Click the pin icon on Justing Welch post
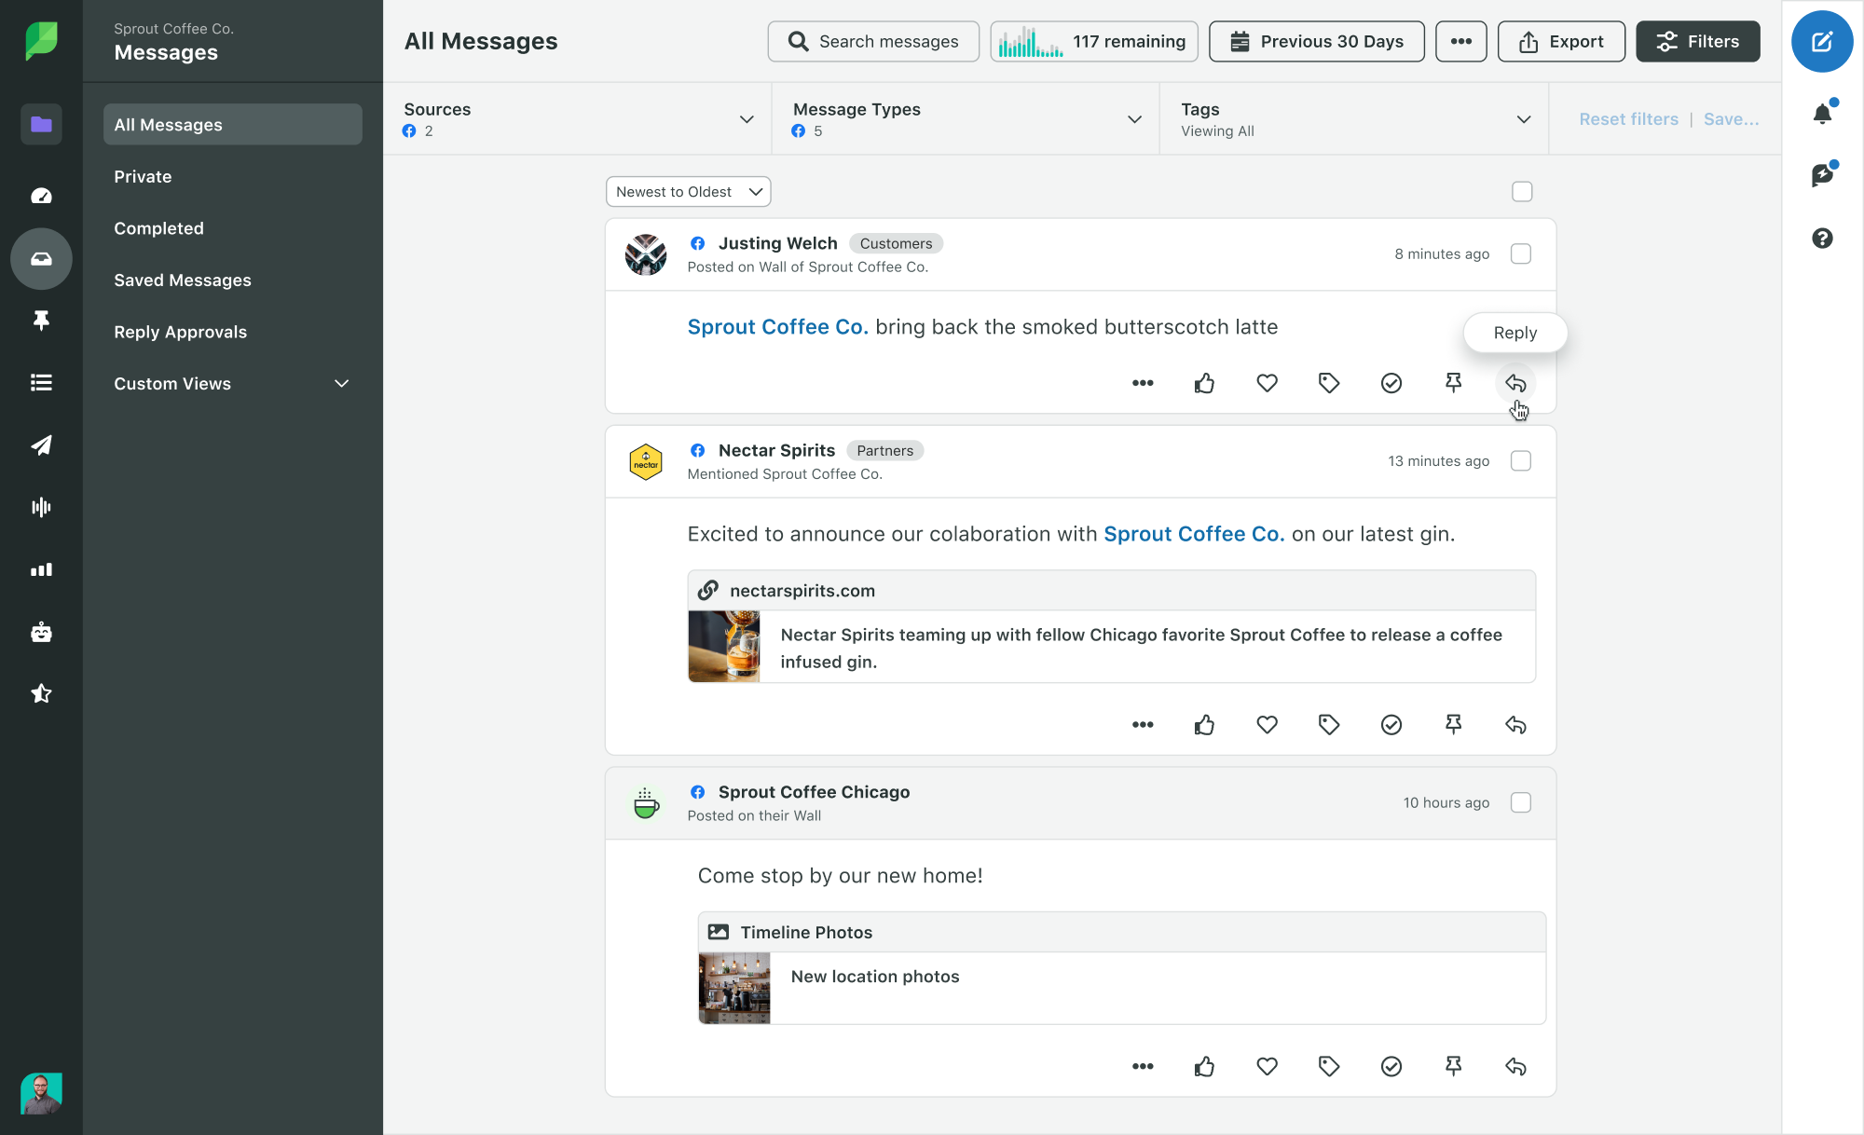Image resolution: width=1864 pixels, height=1135 pixels. click(1453, 383)
